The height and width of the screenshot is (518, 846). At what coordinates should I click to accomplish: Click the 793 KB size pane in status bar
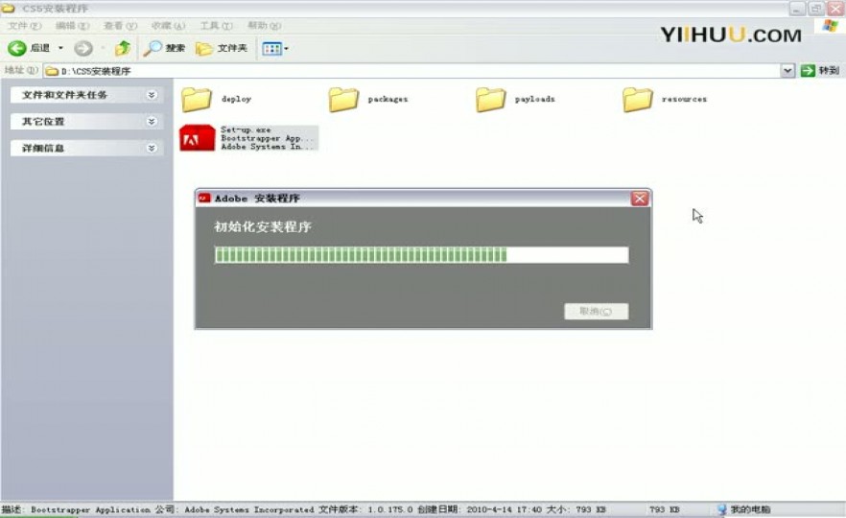(x=664, y=509)
